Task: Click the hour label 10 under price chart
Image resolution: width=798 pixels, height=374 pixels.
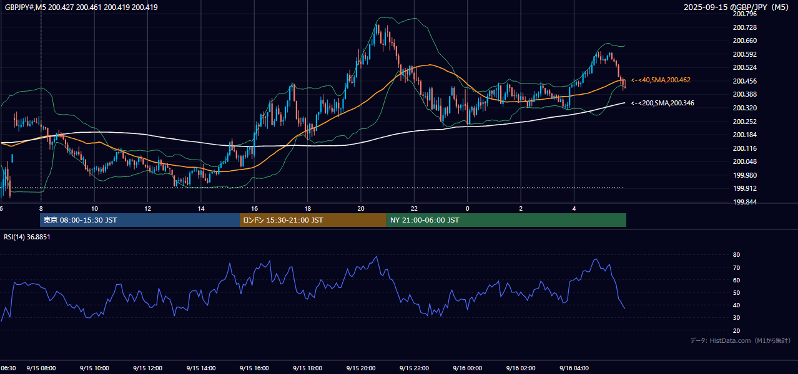Action: pyautogui.click(x=94, y=208)
